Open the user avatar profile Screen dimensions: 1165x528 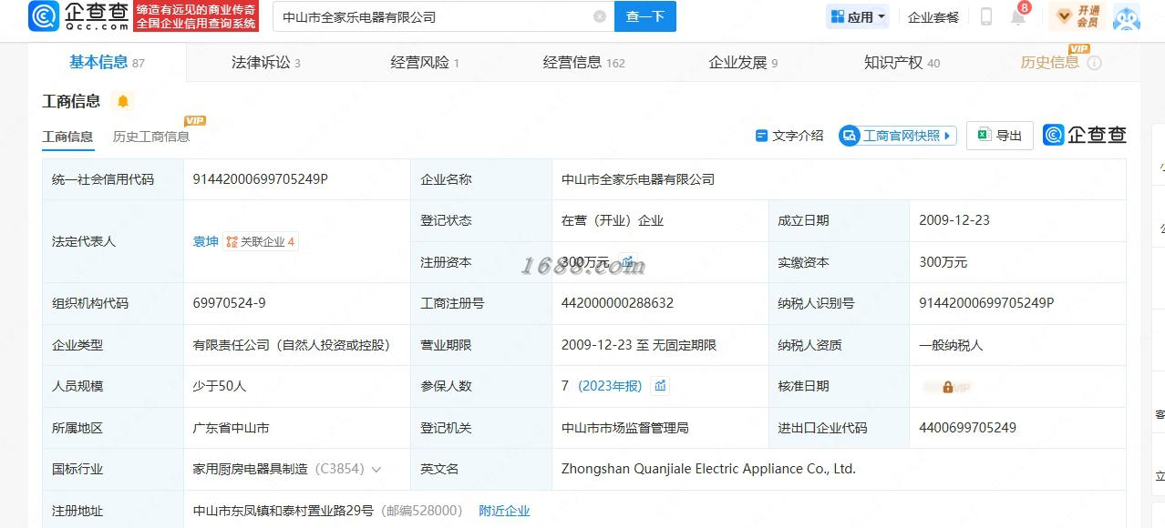[x=1127, y=16]
